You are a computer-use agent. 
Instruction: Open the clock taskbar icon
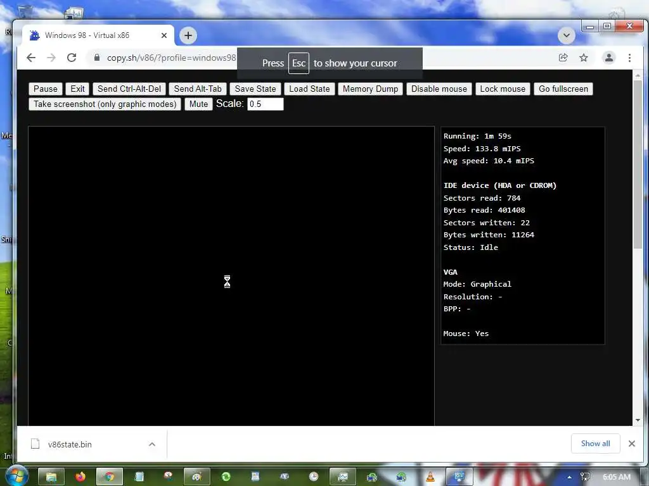click(314, 477)
